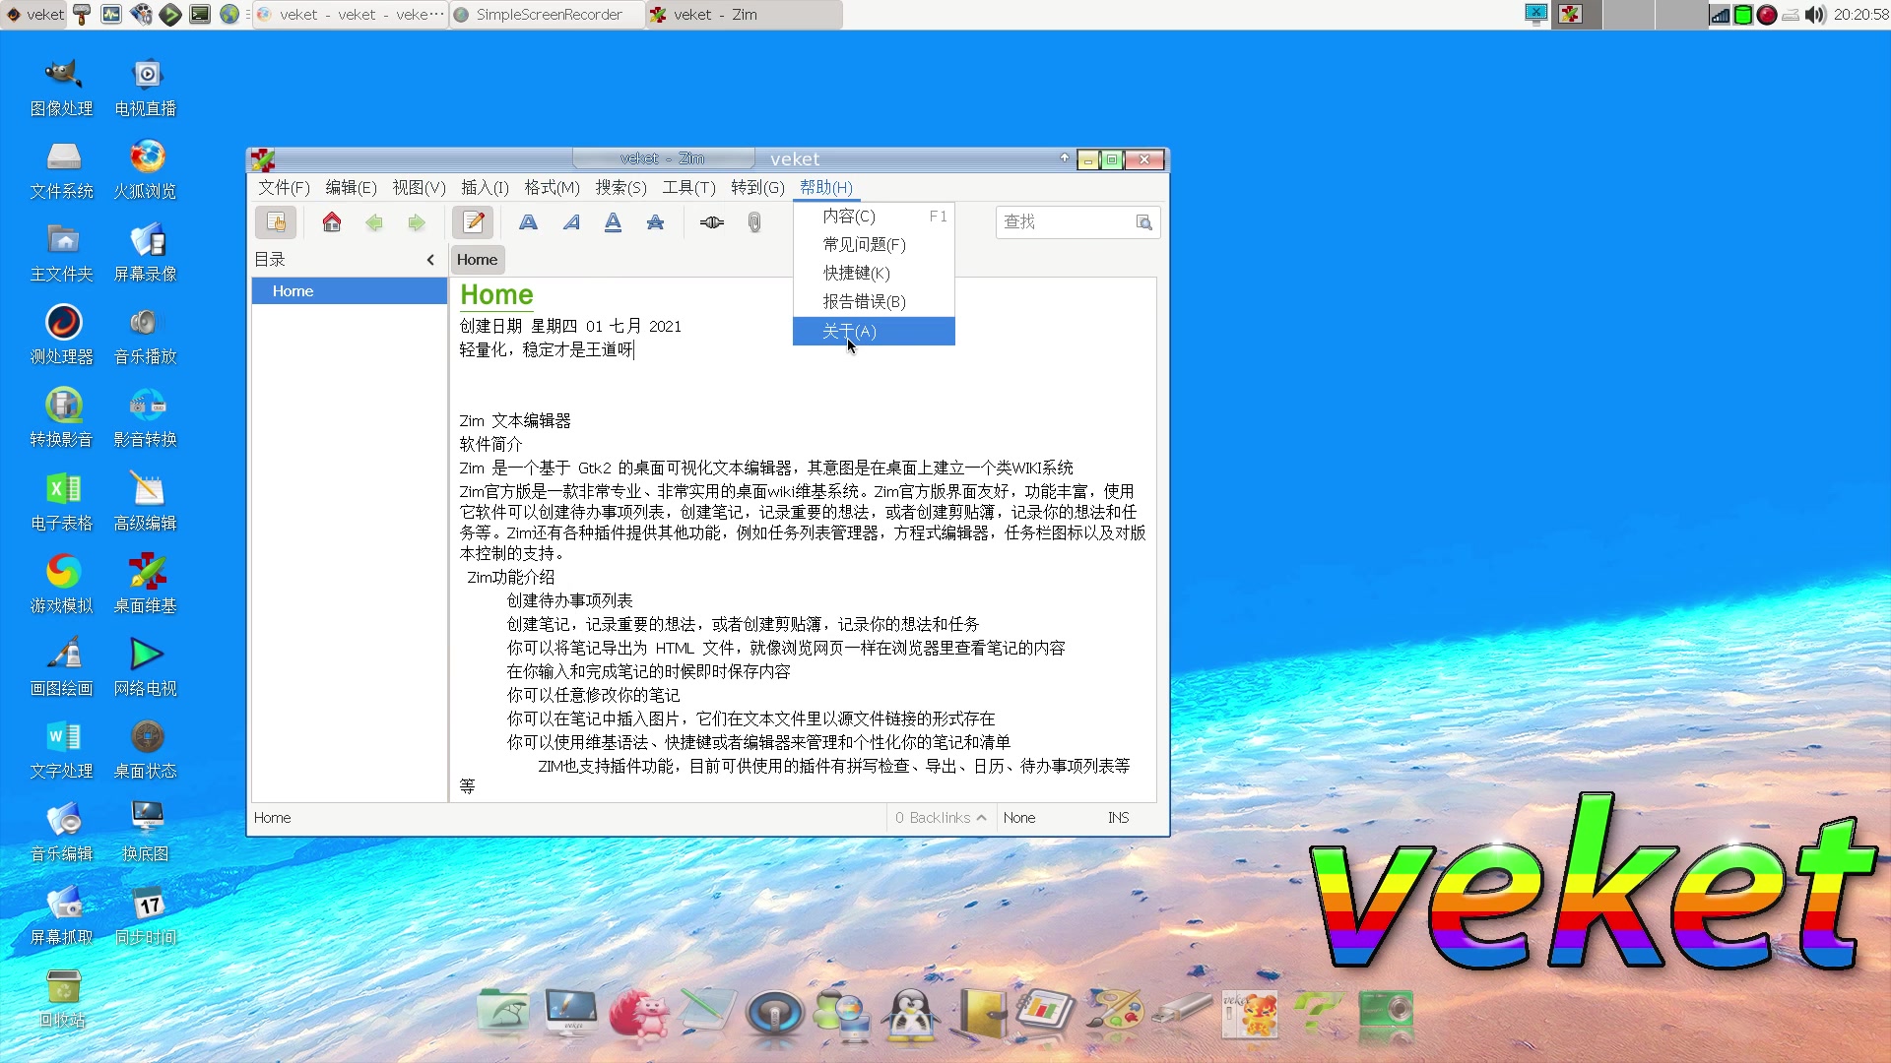Open 同步时间 calendar desktop icon

click(x=146, y=915)
